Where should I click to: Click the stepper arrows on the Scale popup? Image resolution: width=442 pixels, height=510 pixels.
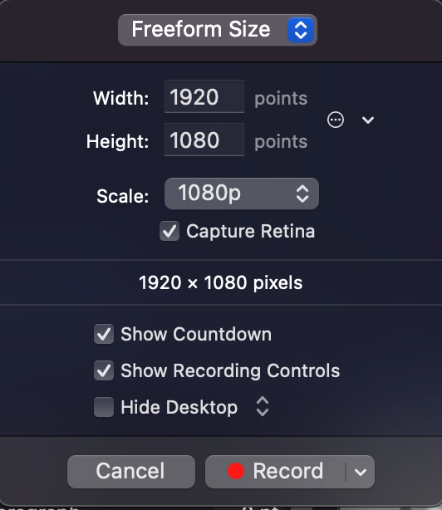tap(302, 194)
